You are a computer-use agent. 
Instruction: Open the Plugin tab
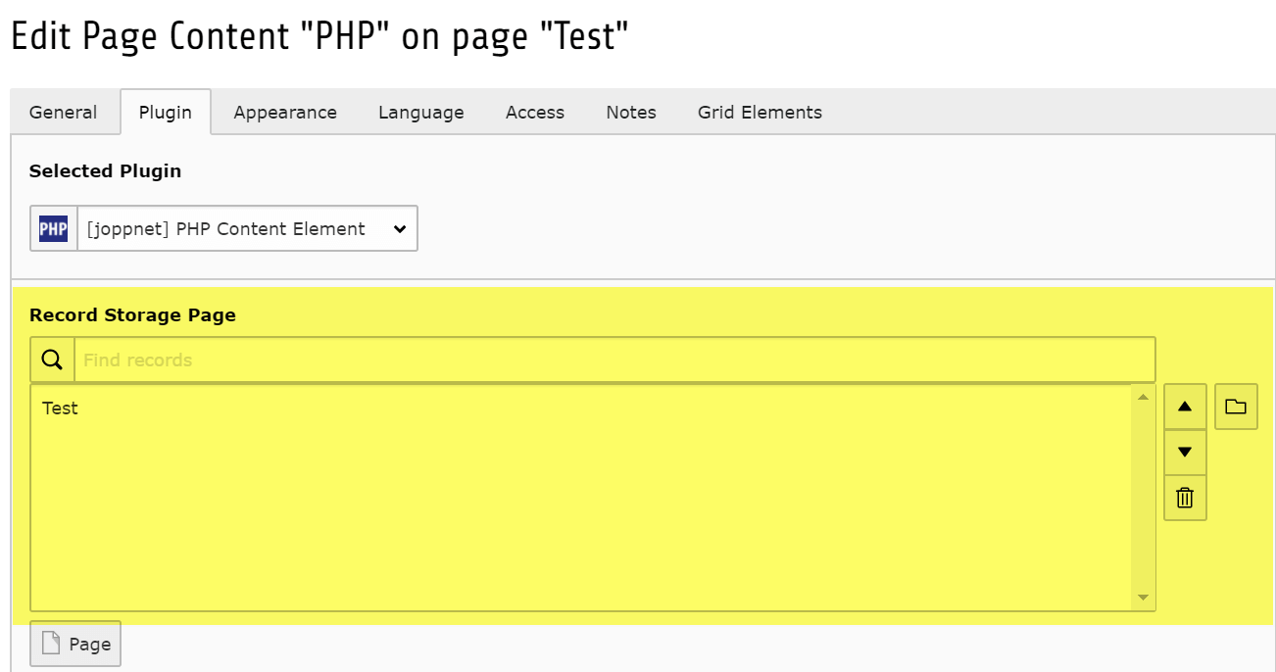click(165, 113)
